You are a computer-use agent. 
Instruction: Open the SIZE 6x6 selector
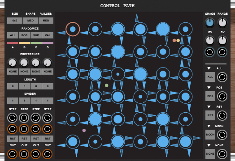pos(15,21)
